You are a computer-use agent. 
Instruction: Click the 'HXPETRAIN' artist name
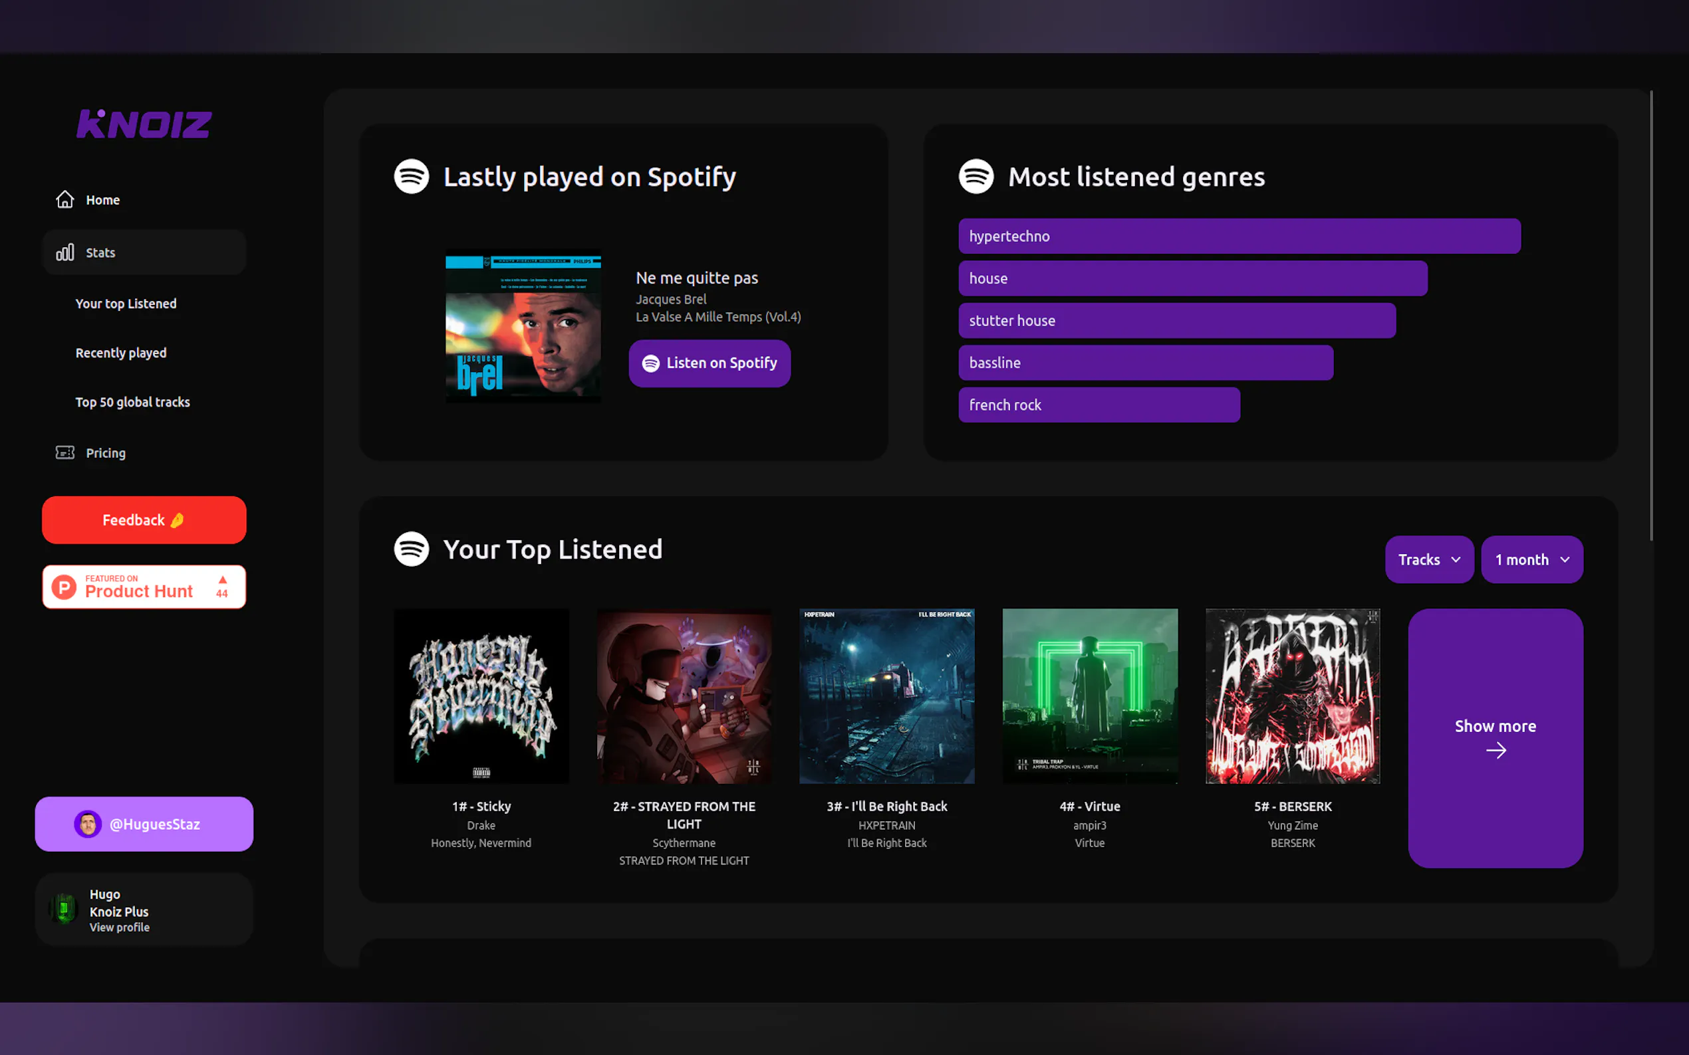click(x=887, y=825)
